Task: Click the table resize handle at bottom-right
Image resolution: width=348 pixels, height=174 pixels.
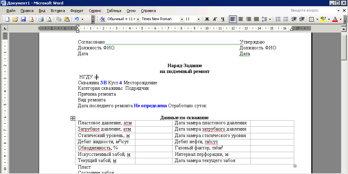Action: [x=295, y=166]
